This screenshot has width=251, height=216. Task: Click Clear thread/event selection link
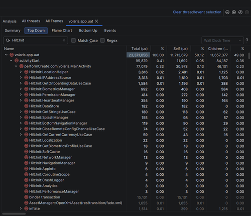coord(197,12)
